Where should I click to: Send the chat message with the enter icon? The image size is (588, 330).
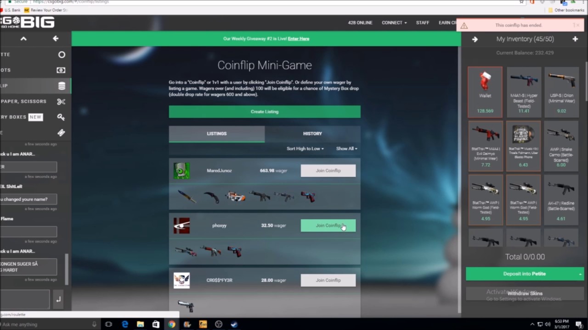click(58, 299)
